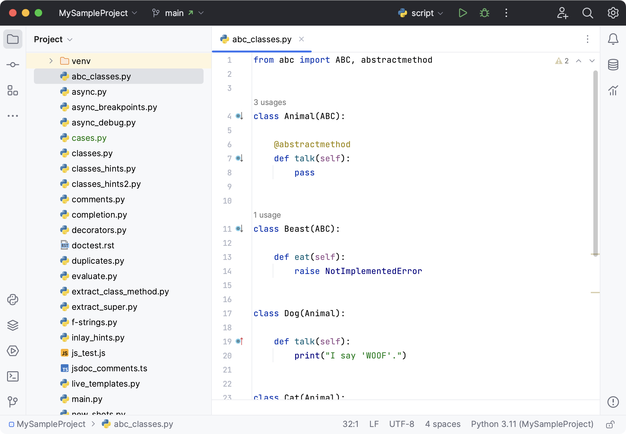Toggle the Structure tool window
Viewport: 626px width, 434px height.
click(x=13, y=90)
